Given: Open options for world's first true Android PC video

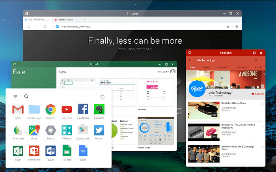Looking at the screenshot, I should (x=263, y=126).
